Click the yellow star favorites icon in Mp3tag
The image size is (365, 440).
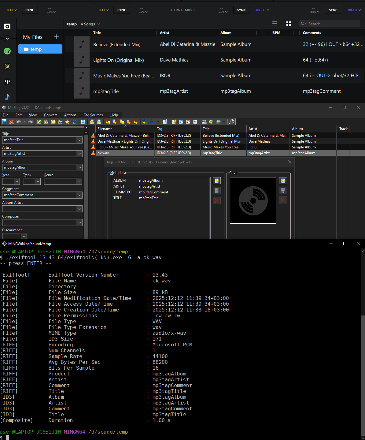coord(67,122)
